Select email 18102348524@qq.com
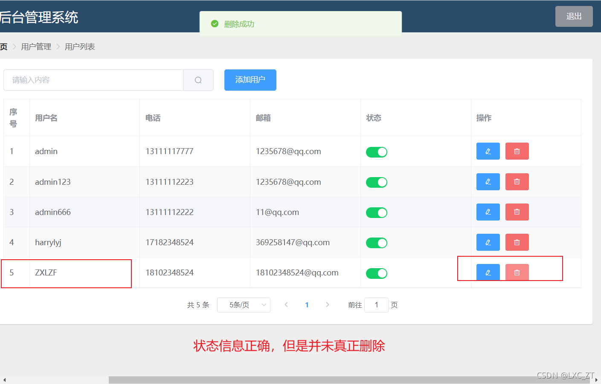601x384 pixels. click(297, 272)
